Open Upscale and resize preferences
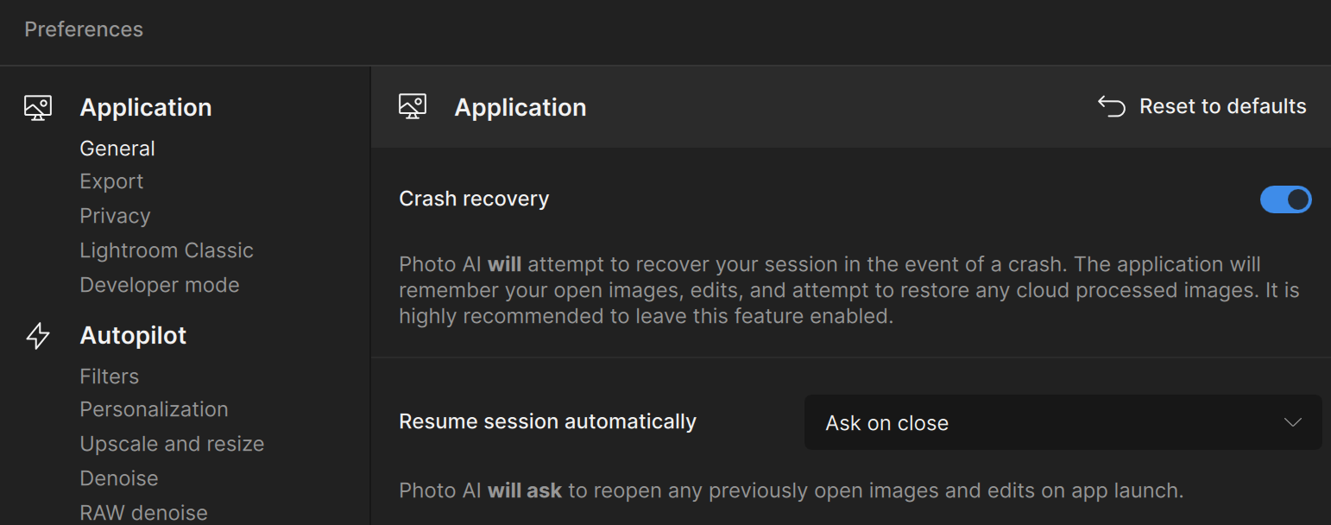Image resolution: width=1331 pixels, height=525 pixels. 172,443
